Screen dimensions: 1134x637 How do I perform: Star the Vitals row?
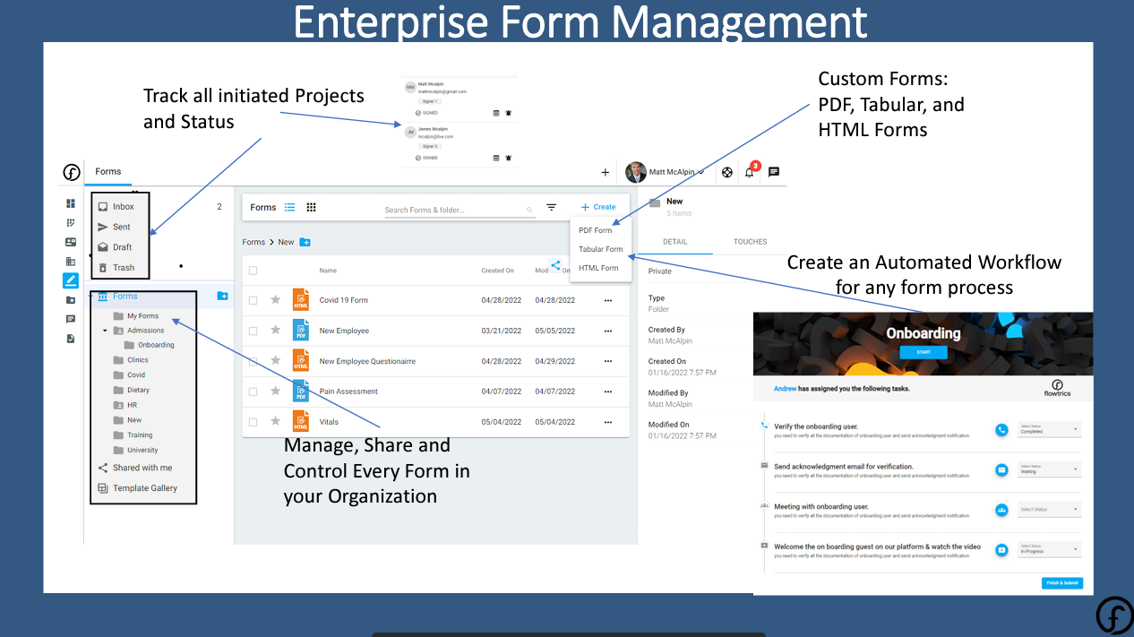click(x=276, y=422)
